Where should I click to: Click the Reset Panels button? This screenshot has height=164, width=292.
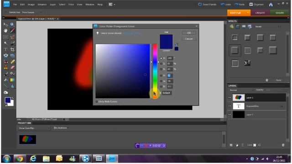pos(207,5)
